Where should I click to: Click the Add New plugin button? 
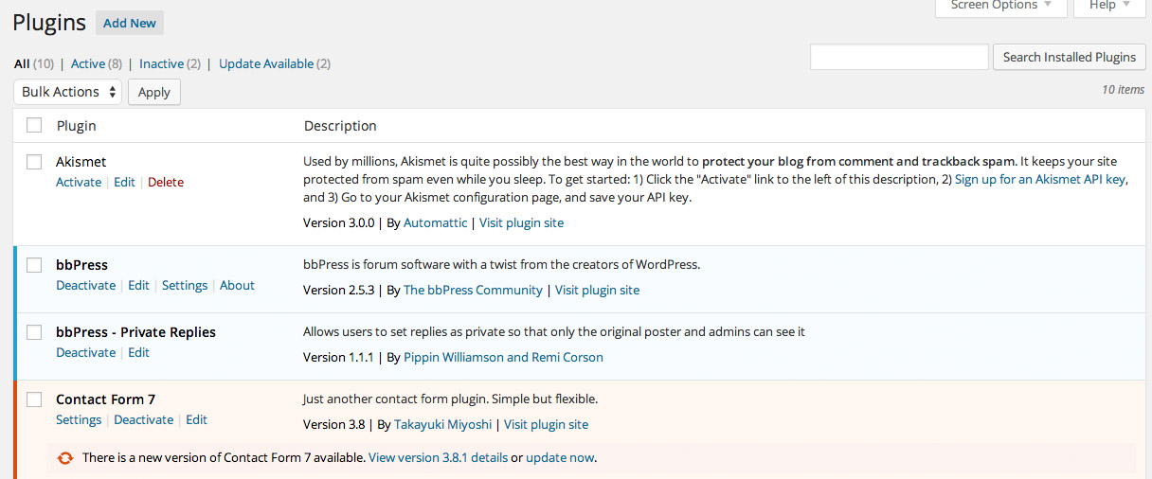click(x=130, y=23)
